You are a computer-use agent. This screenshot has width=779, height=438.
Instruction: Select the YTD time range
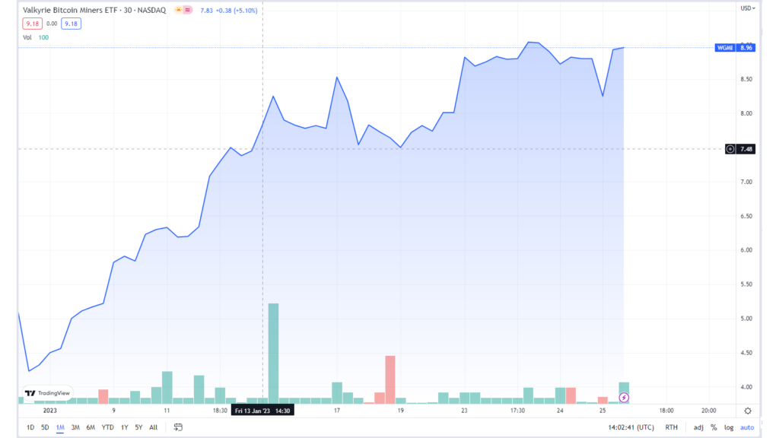[x=107, y=427]
